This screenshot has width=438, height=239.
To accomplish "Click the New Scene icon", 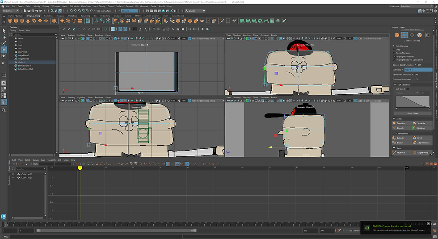I will coord(25,11).
